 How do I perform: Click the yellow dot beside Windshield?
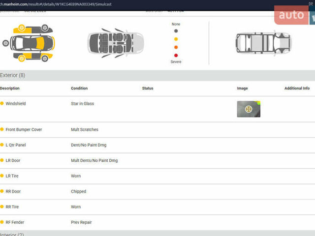2,104
